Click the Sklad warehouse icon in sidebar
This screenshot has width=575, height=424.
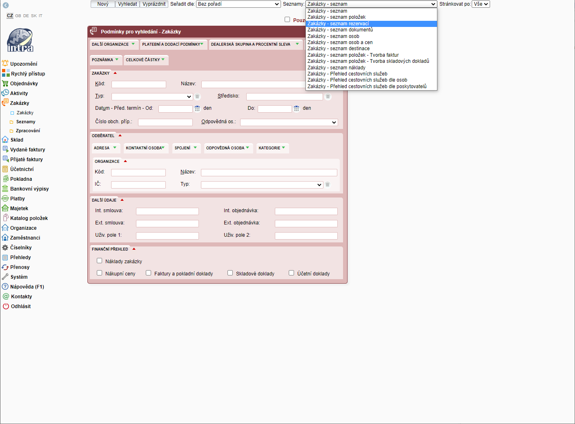click(5, 140)
